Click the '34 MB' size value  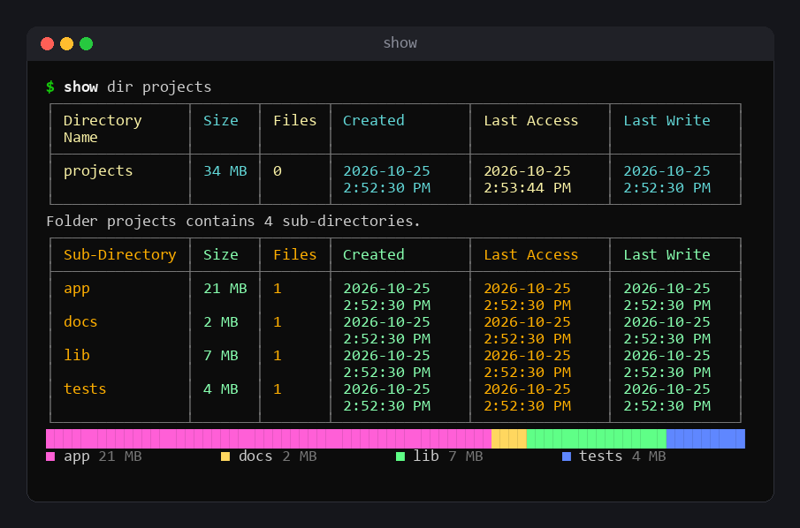tap(225, 171)
